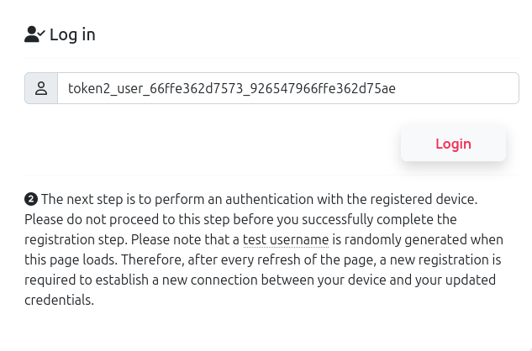Click the red Login button
The height and width of the screenshot is (351, 532).
(x=453, y=144)
